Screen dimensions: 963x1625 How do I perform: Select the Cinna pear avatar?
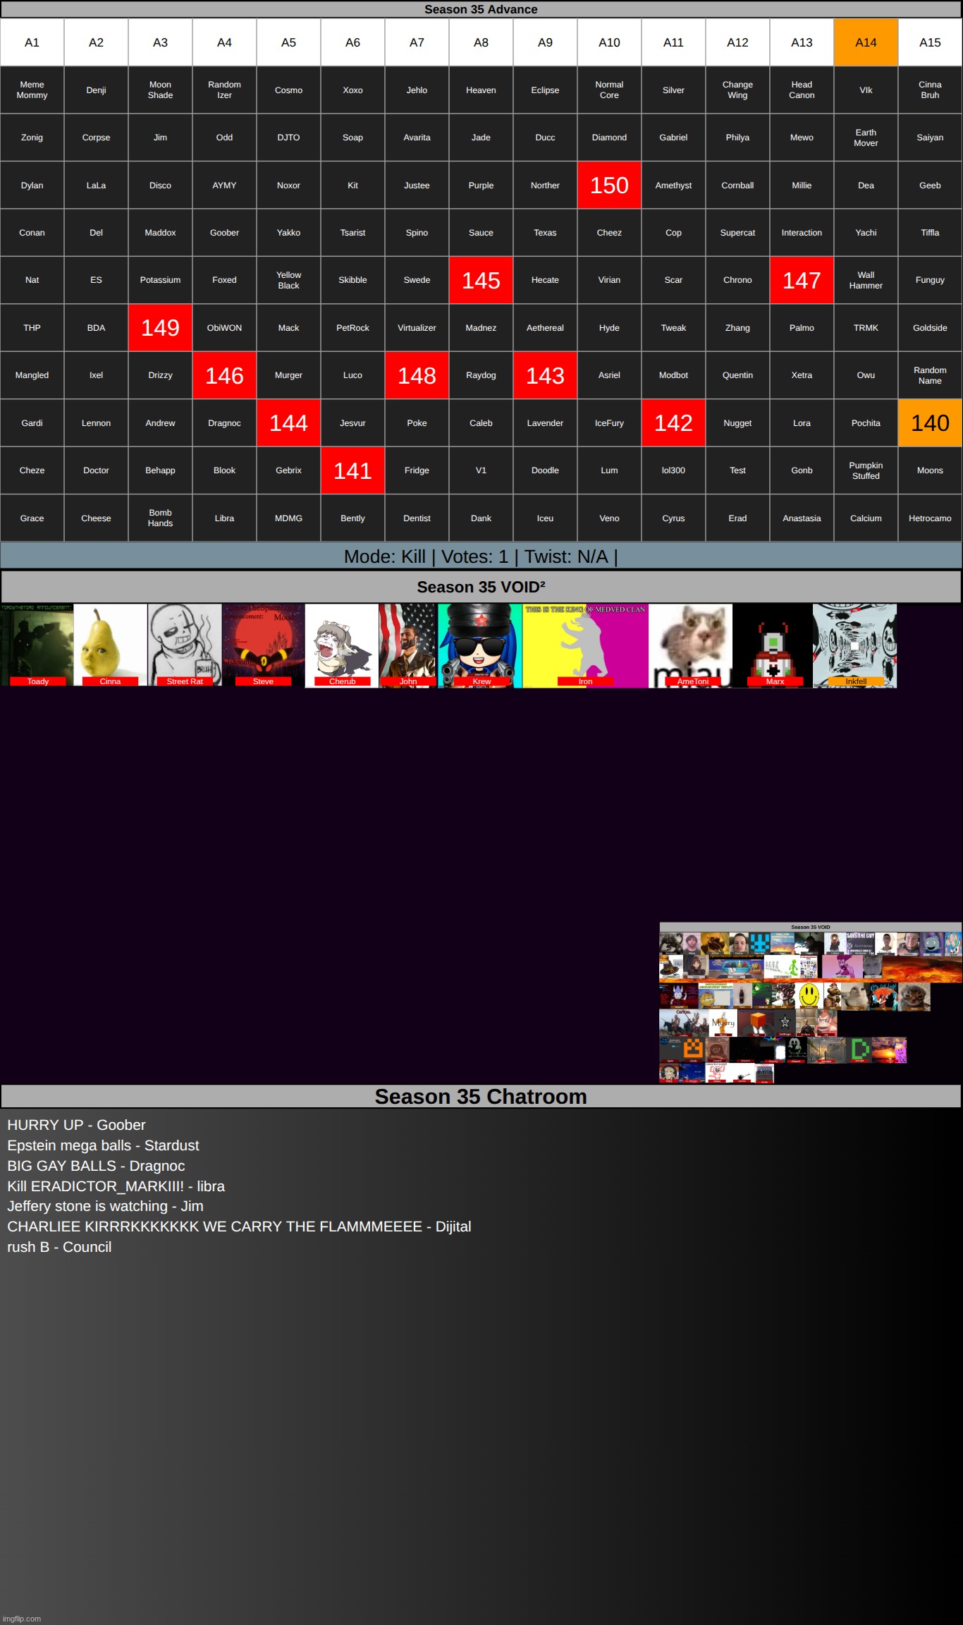point(110,645)
